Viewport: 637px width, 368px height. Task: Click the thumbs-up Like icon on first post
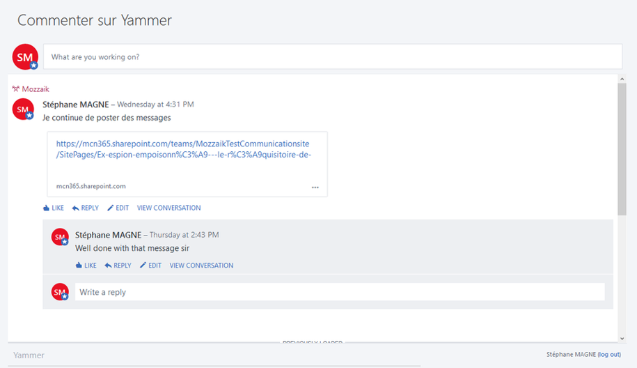[47, 208]
